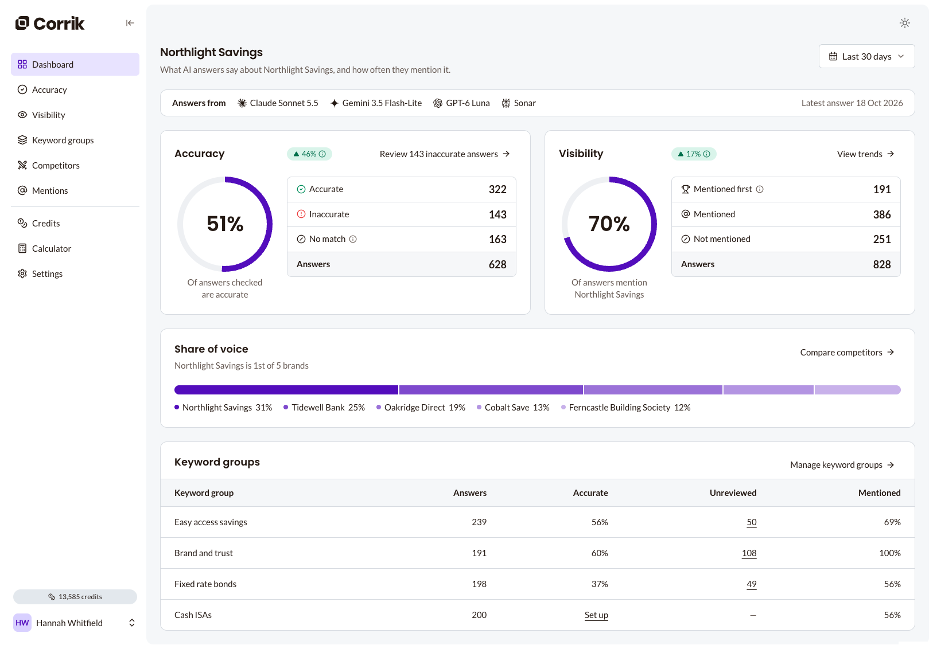This screenshot has height=645, width=933.
Task: Click the 70% visibility donut chart
Action: (x=609, y=224)
